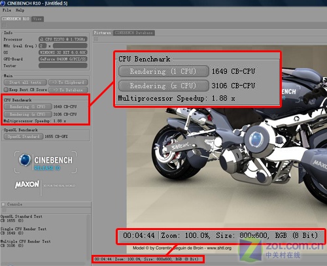
Task: Click the empty Tester name field
Action: tap(63, 65)
